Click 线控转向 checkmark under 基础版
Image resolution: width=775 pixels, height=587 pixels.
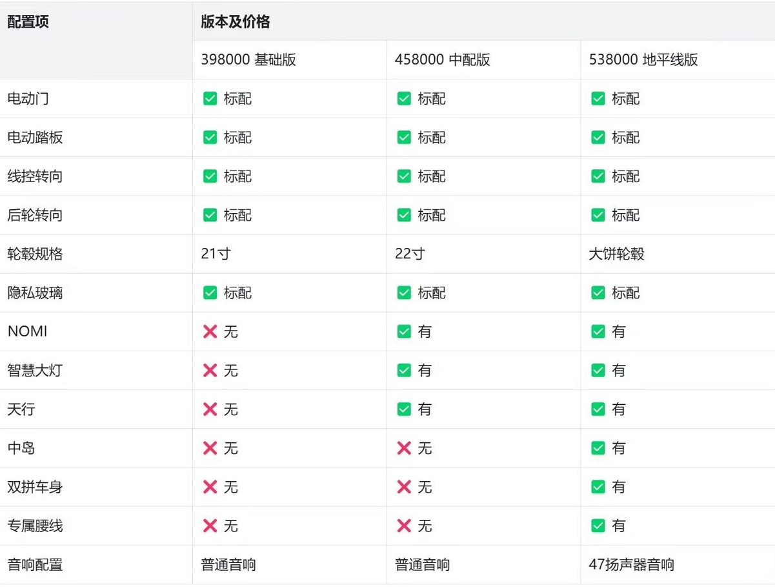tap(210, 176)
